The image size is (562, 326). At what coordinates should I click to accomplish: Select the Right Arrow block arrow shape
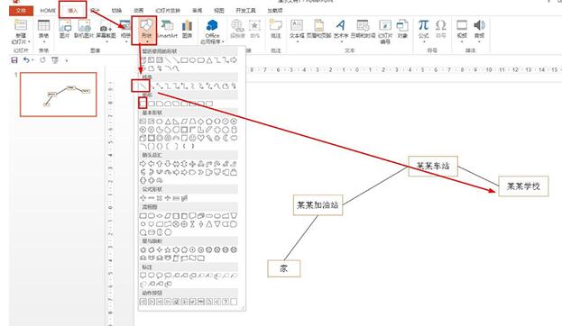tap(143, 164)
